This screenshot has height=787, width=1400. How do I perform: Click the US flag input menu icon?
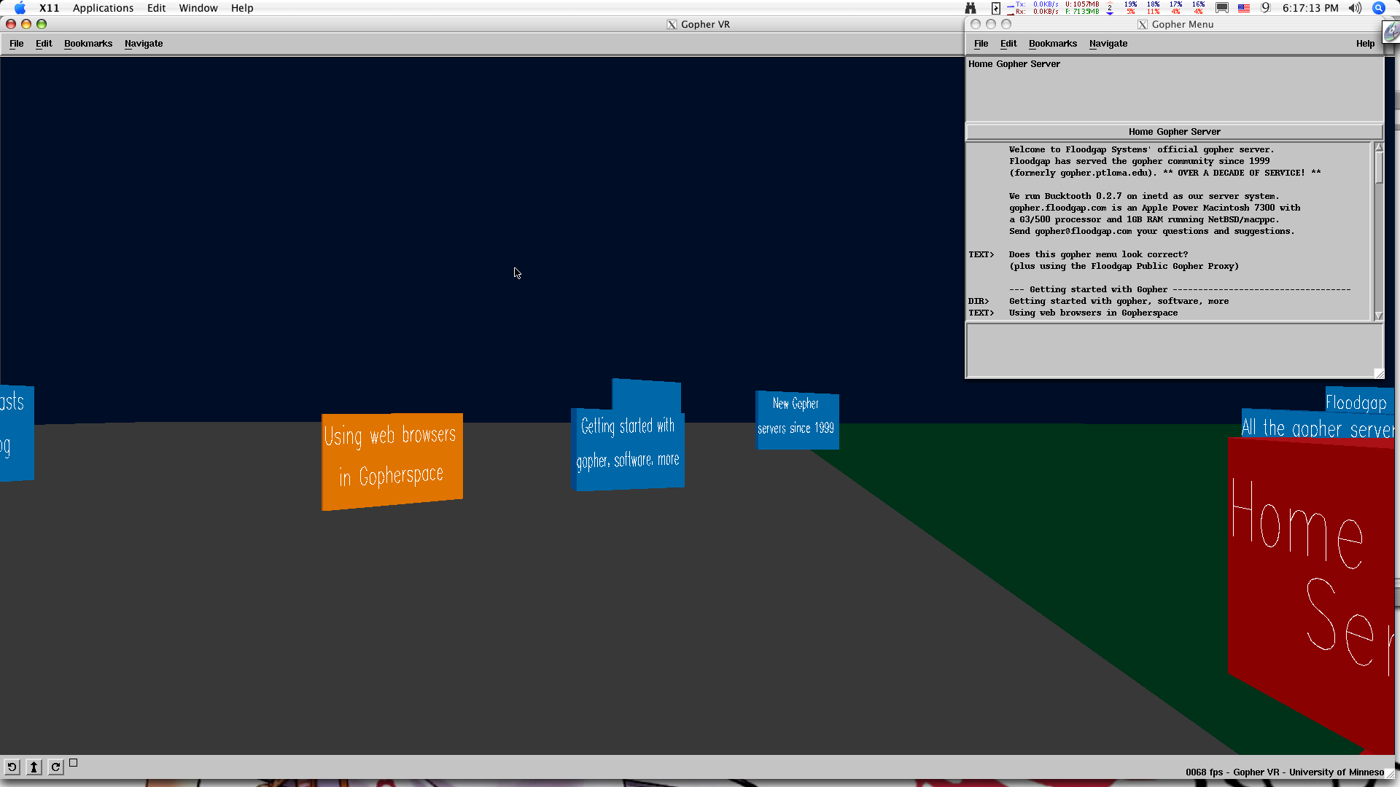click(1244, 8)
